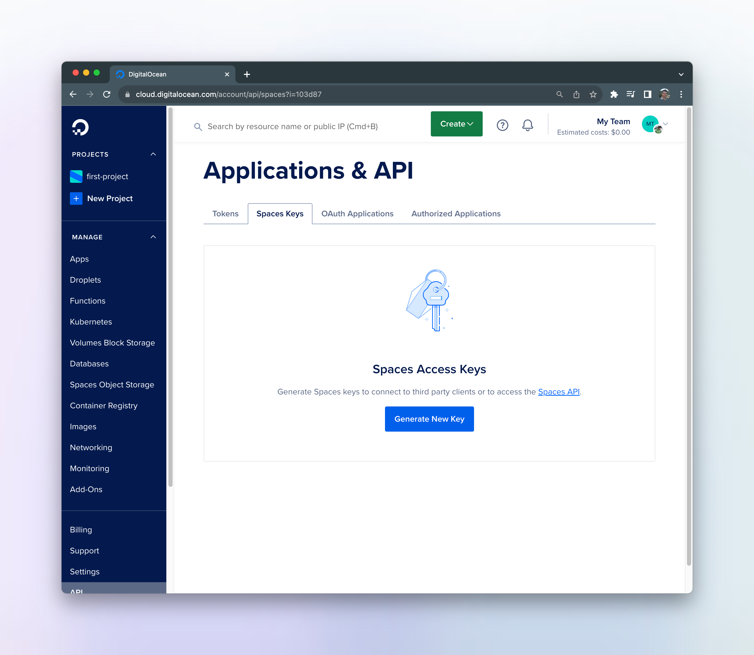Image resolution: width=754 pixels, height=655 pixels.
Task: Switch to the Tokens tab
Action: tap(225, 214)
